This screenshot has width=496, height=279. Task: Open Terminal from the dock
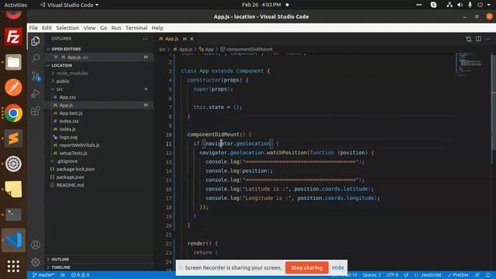tap(13, 214)
